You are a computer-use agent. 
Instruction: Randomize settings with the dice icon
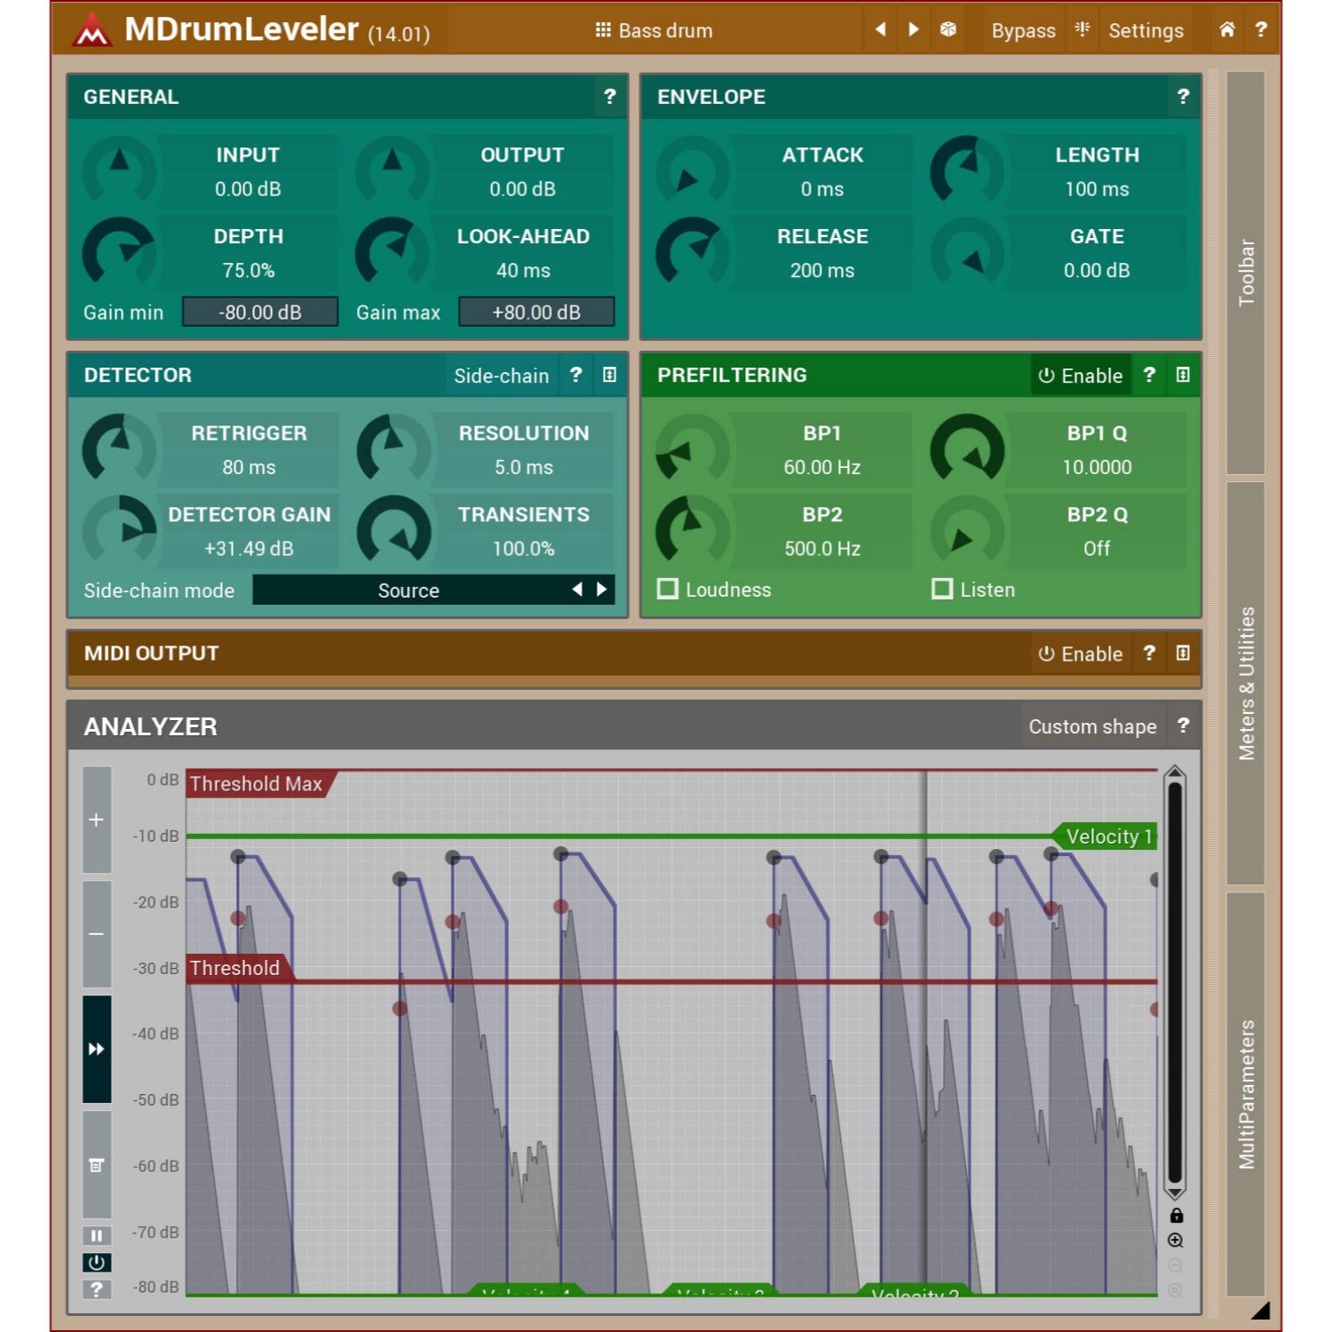(x=948, y=29)
